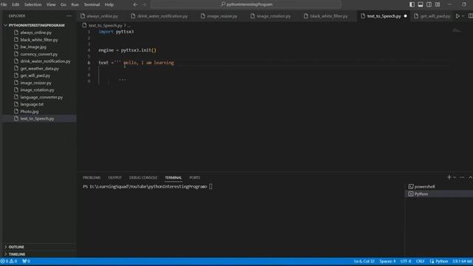473x266 pixels.
Task: Show the OUTPUT panel tab
Action: 115,177
